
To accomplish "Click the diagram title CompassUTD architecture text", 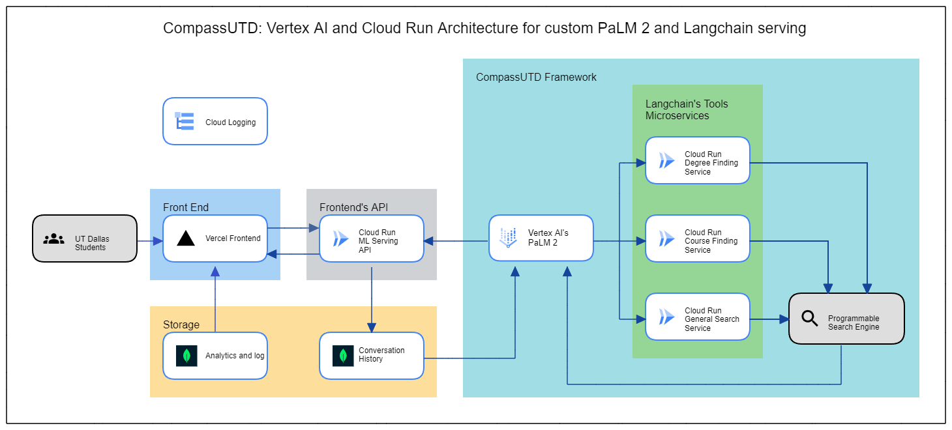I will click(x=484, y=28).
